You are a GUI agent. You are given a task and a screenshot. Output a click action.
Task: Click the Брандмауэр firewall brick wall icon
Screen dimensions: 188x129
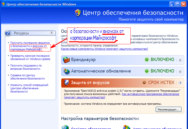66,60
